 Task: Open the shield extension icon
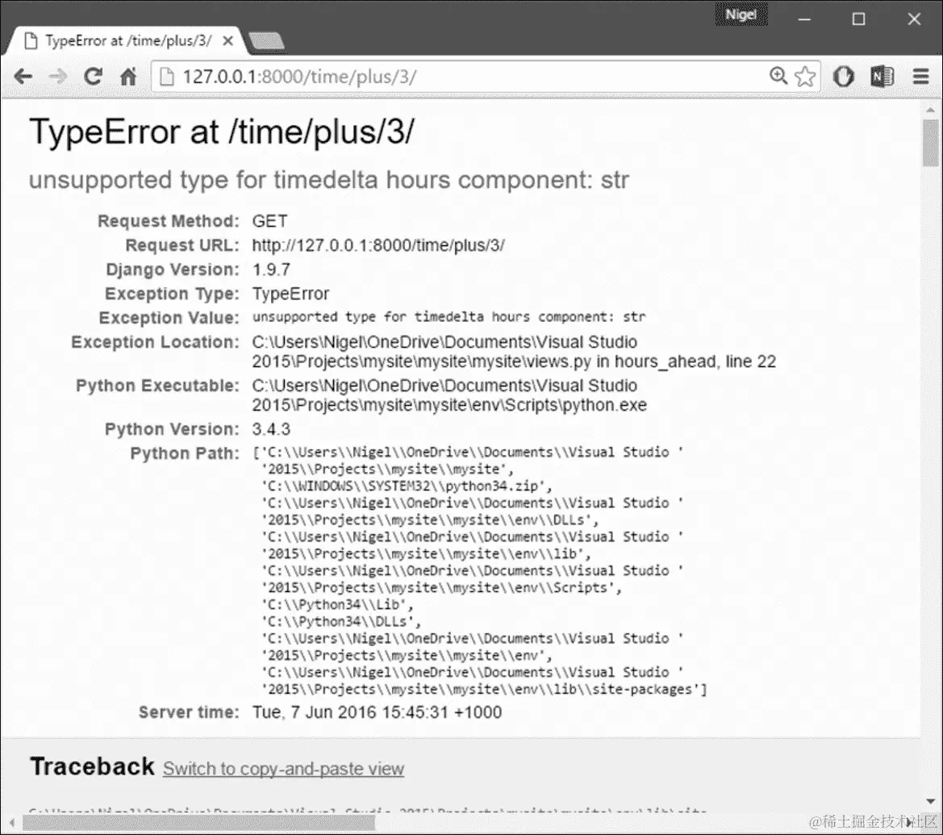[x=843, y=77]
